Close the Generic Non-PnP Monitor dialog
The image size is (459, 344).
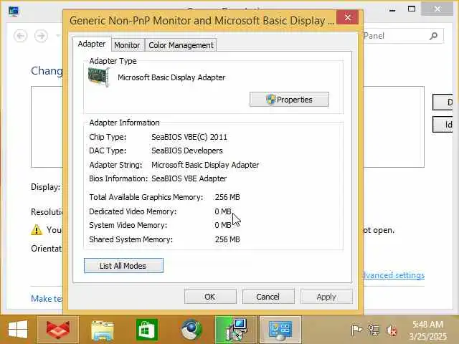(x=347, y=18)
